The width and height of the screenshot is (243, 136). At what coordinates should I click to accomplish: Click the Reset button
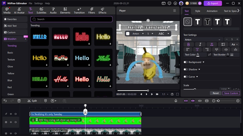[216, 93]
